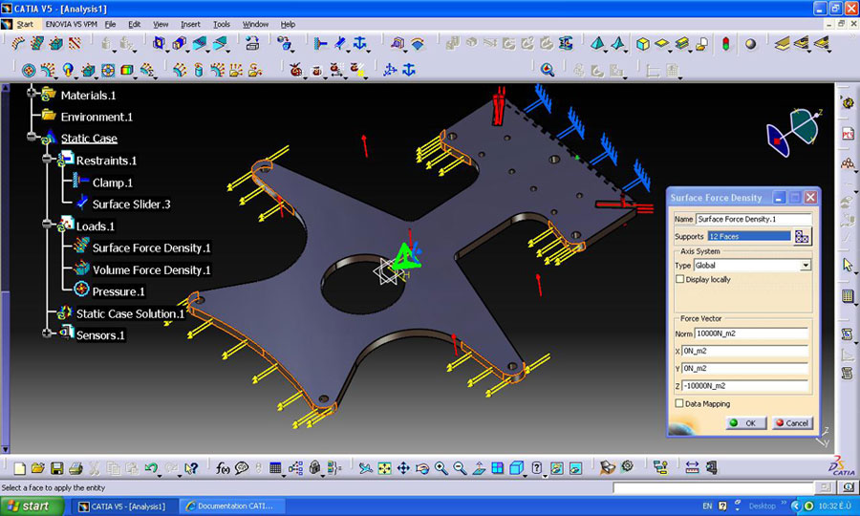Screen dimensions: 860x516
Task: Click the New document icon
Action: click(20, 468)
